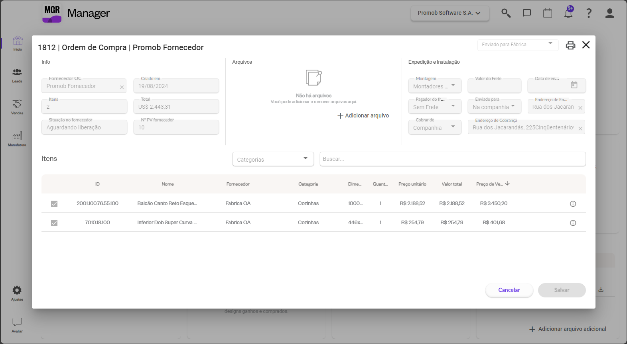Show info for Inferior Dob Super Curva row
This screenshot has height=344, width=627.
click(573, 223)
